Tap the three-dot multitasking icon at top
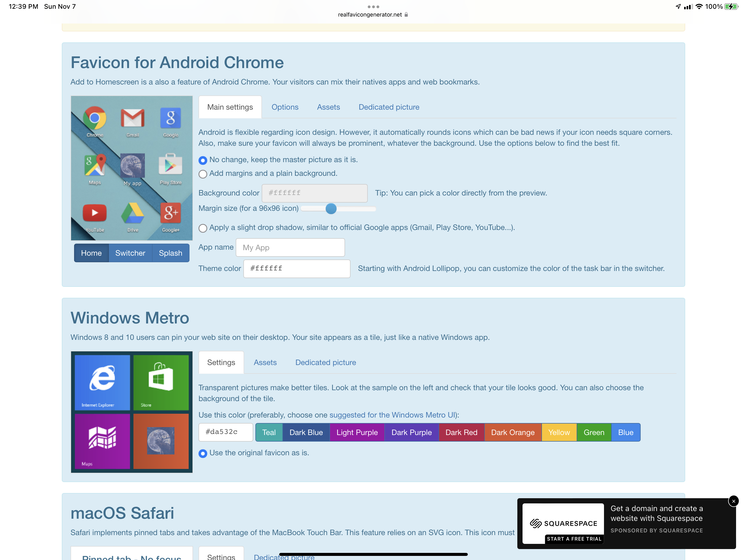747x560 pixels. click(373, 6)
